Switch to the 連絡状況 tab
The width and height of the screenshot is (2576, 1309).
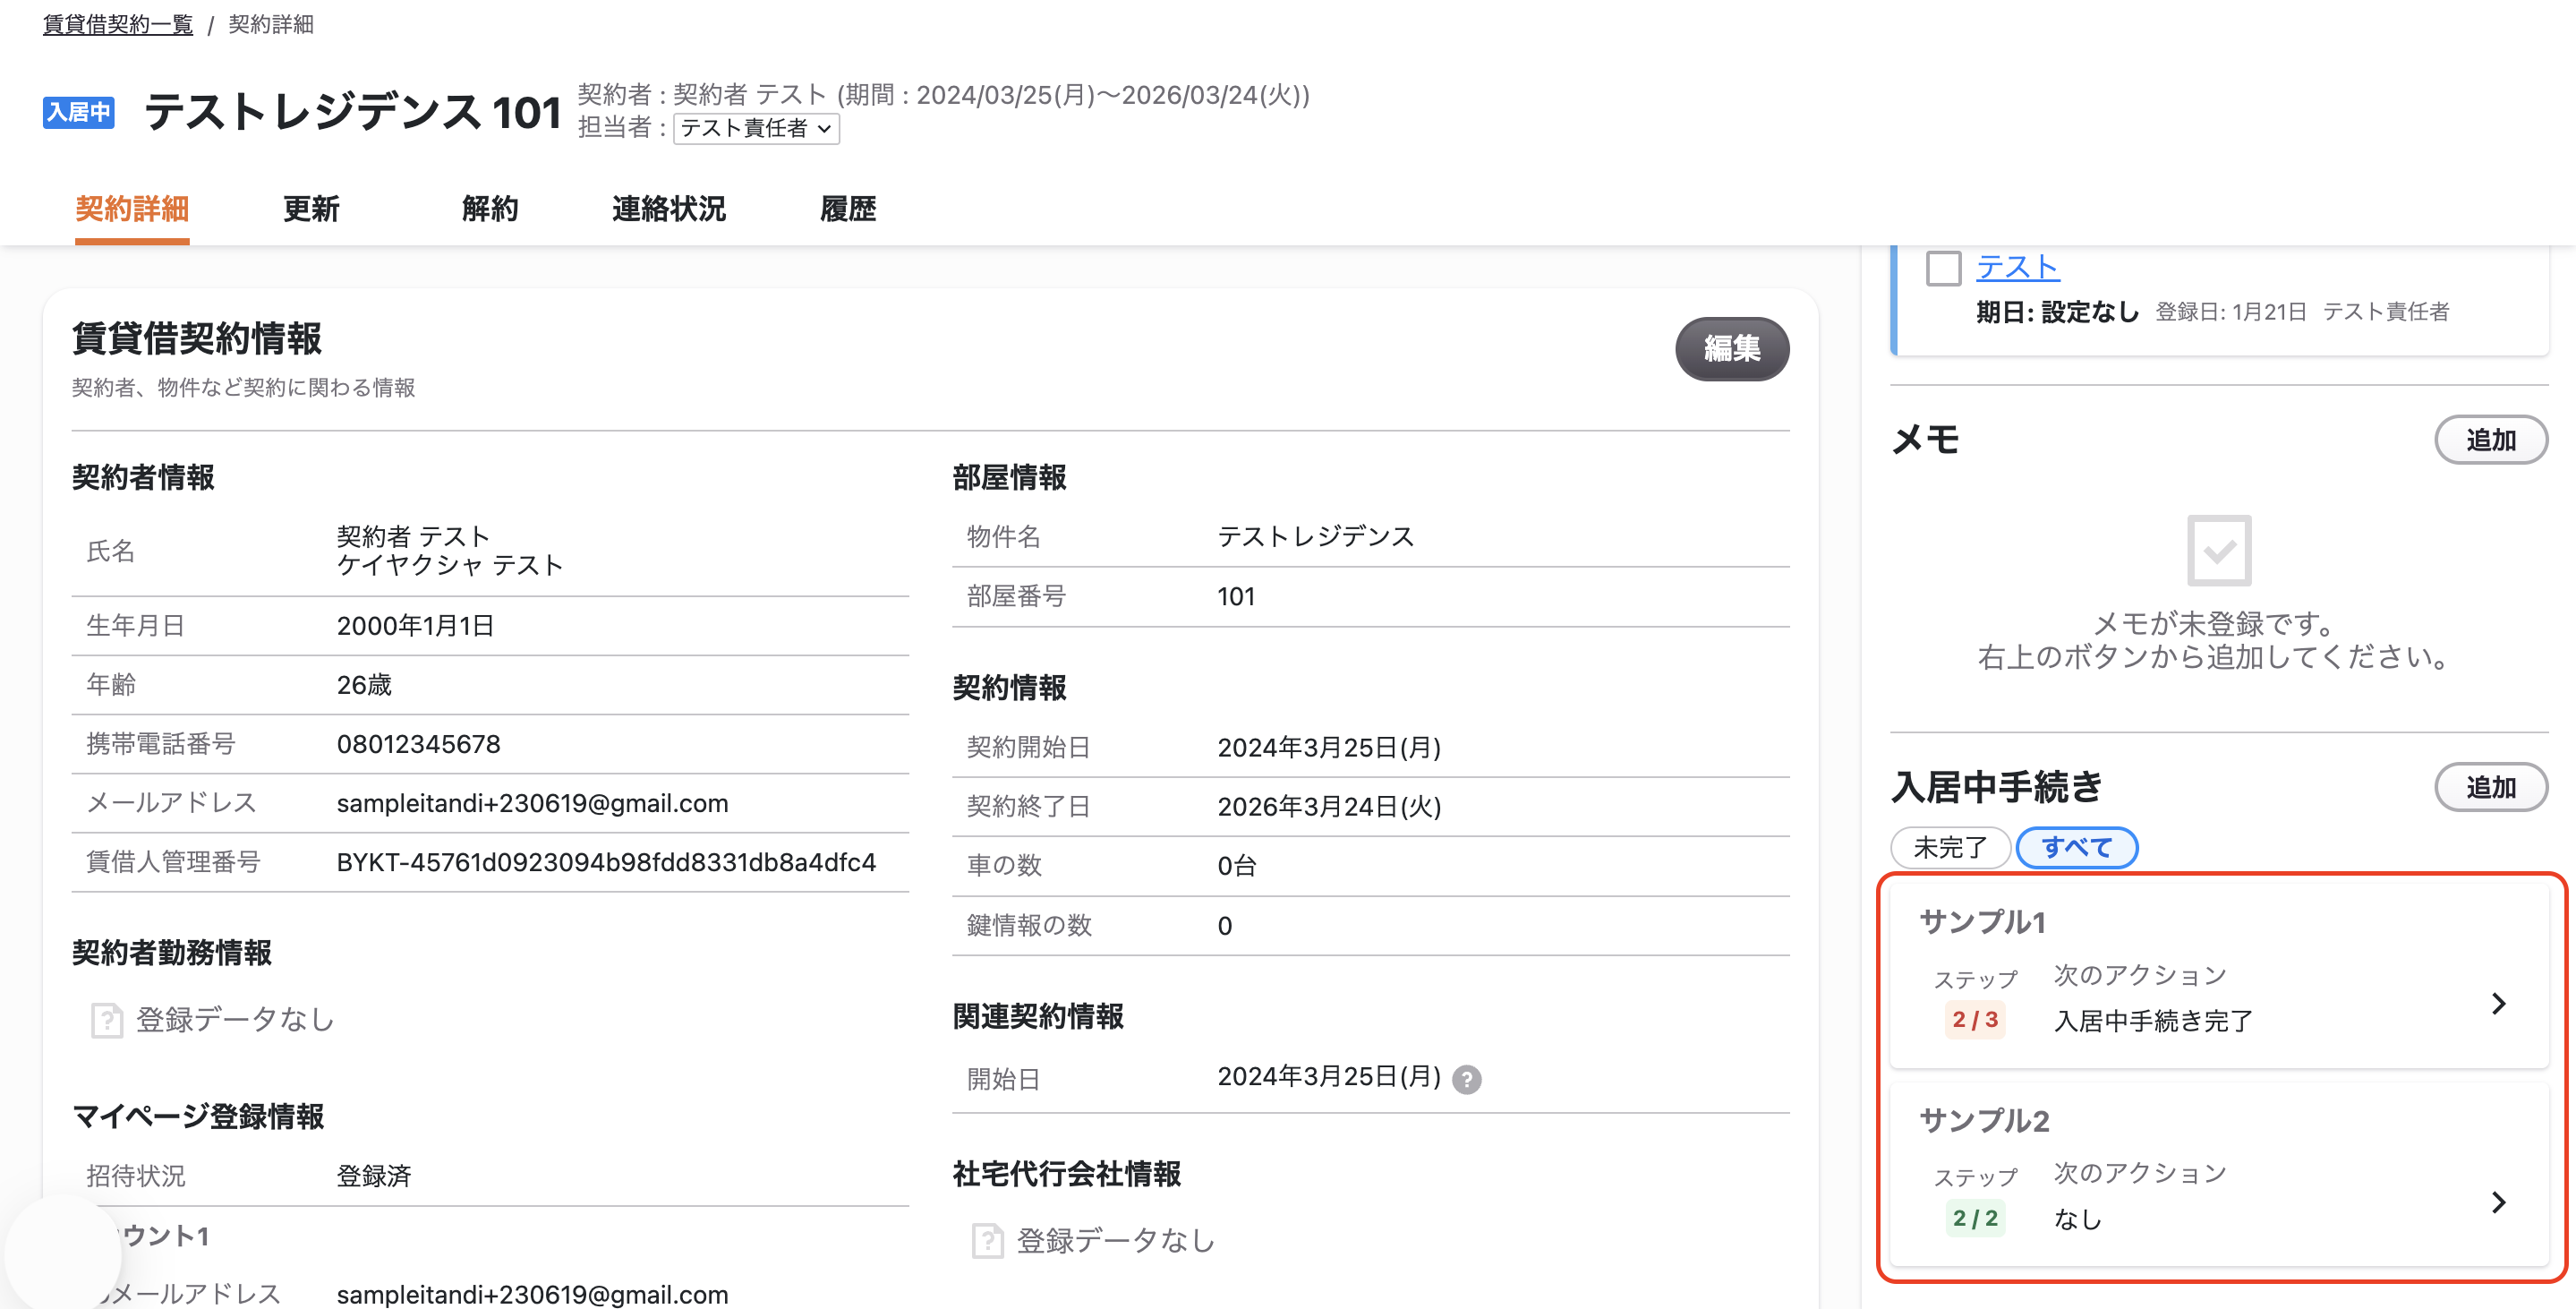pyautogui.click(x=669, y=209)
